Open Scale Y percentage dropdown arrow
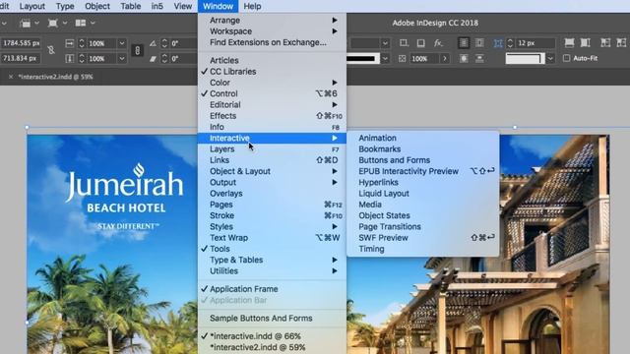 click(x=122, y=59)
